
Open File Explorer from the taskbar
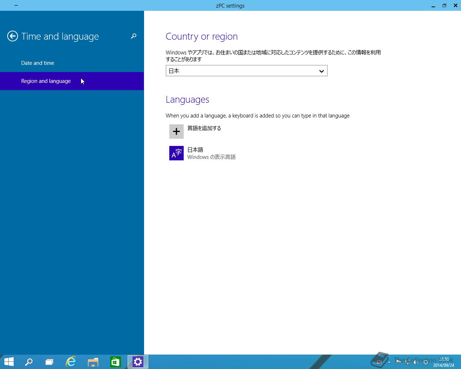coord(93,362)
